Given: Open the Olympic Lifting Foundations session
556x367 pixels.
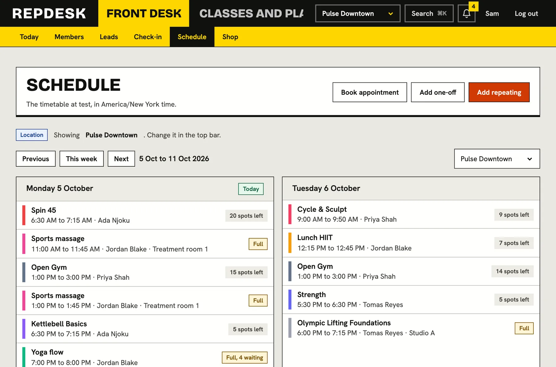Looking at the screenshot, I should (411, 328).
